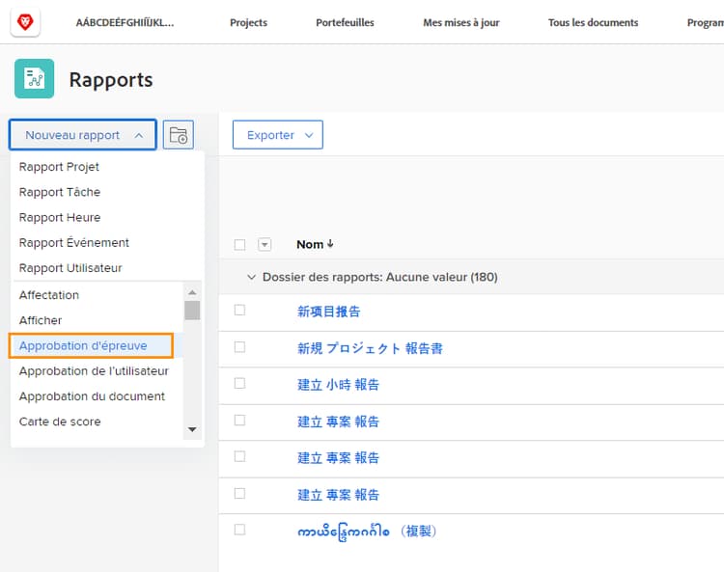Open the 新規 プロジェクト 報告書 report link

370,348
